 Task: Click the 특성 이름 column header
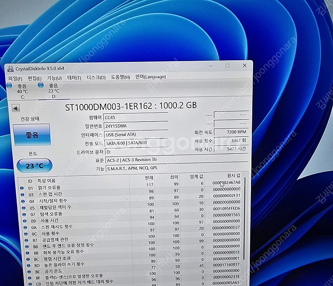click(46, 181)
